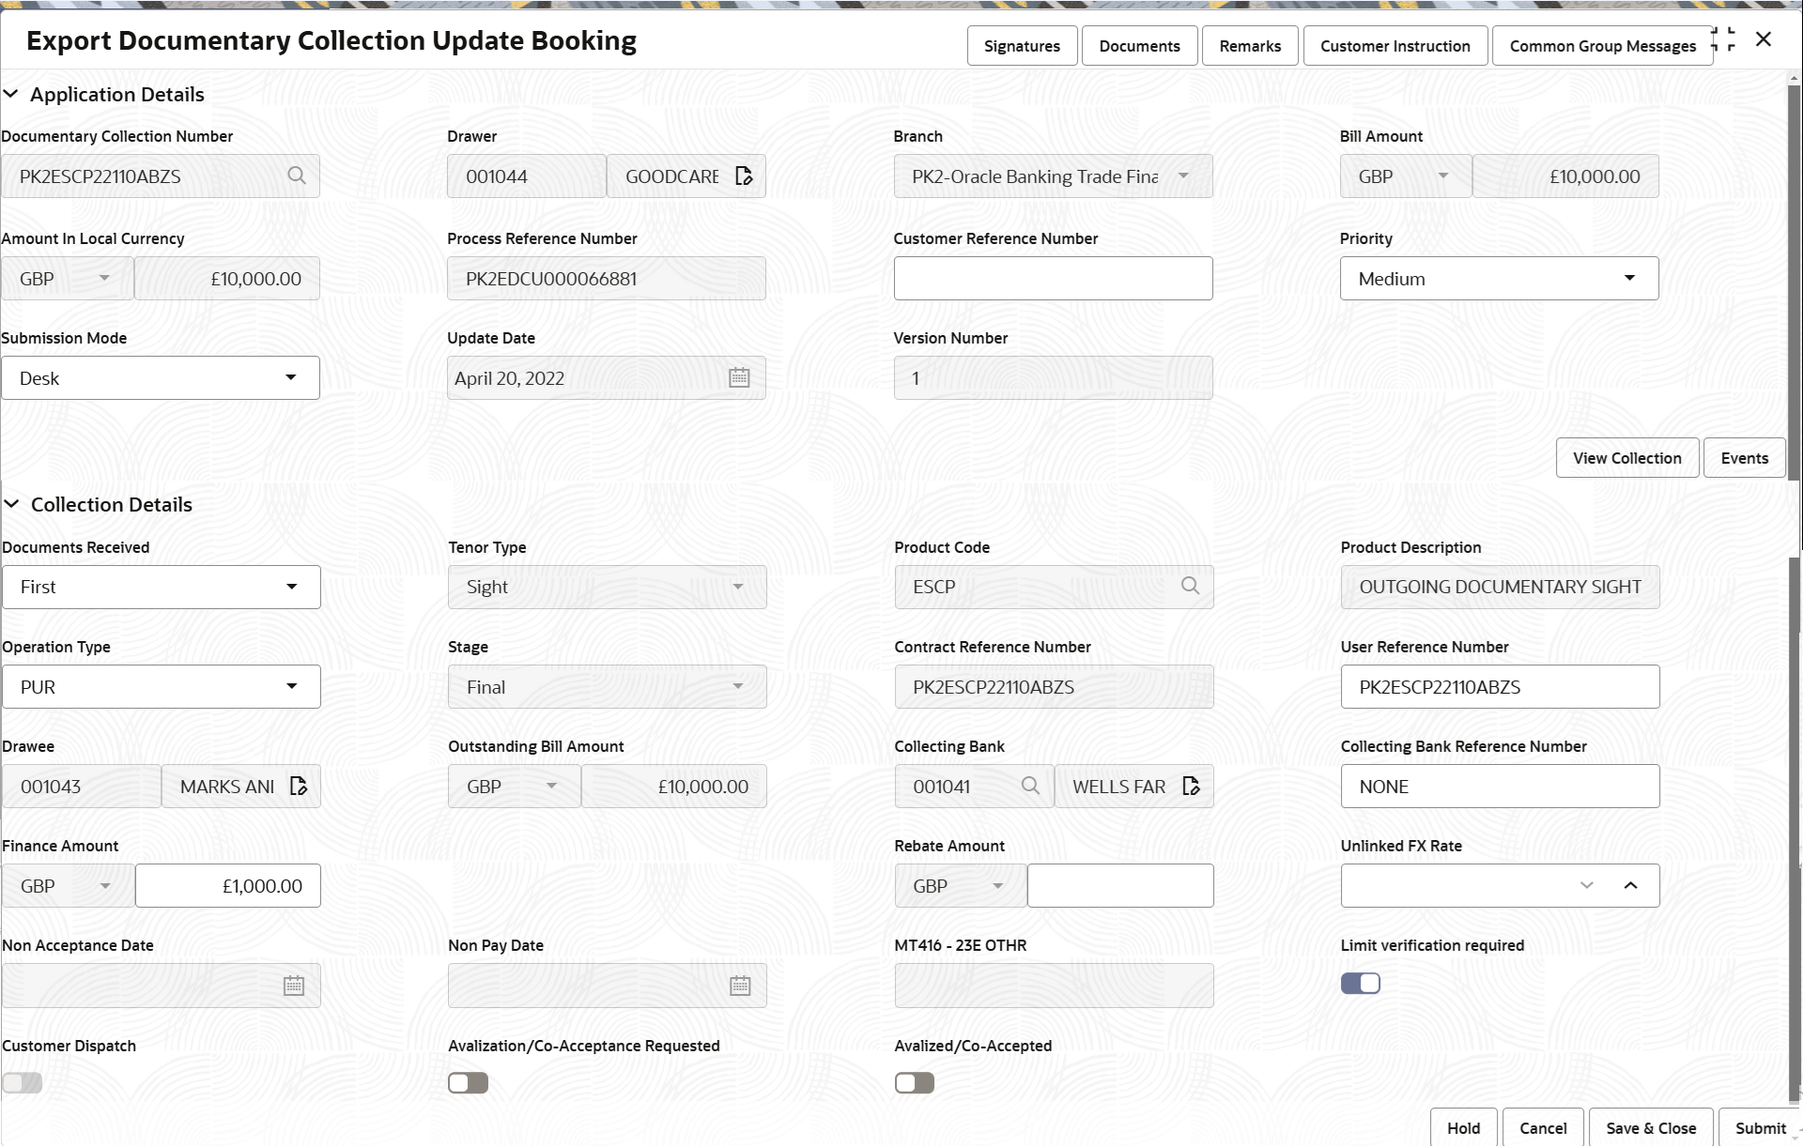Screen dimensions: 1803x1147
Task: Open Collecting Bank details document icon
Action: 1191,786
